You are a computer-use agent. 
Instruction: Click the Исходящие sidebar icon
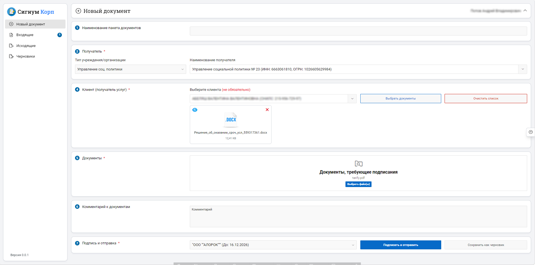click(x=11, y=46)
